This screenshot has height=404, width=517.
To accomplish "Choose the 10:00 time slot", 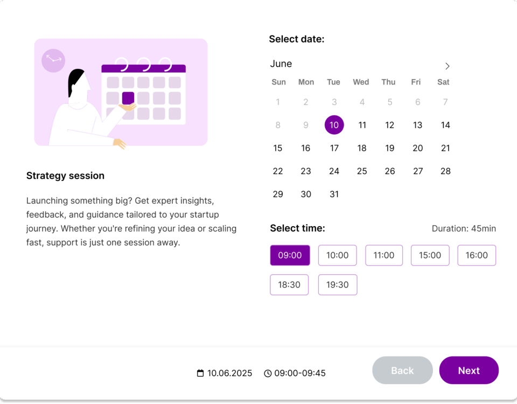I will point(337,255).
